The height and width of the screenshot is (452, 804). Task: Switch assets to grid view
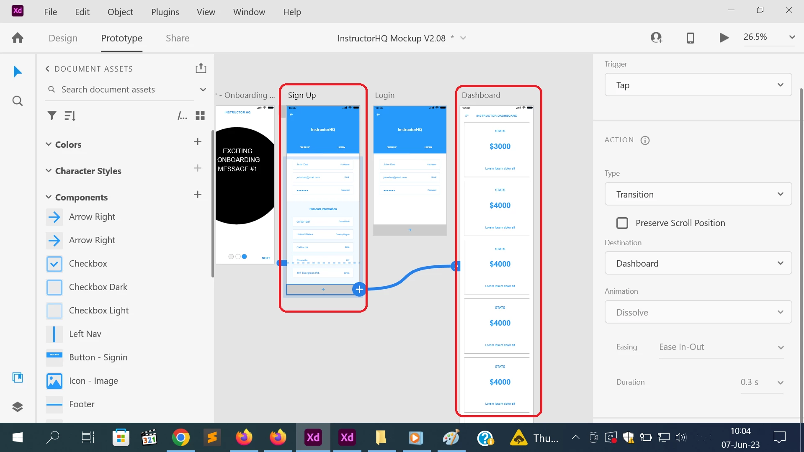(200, 116)
